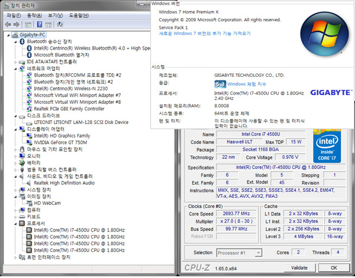Collapse the 프로세서 branch
Viewport: 355px width, 278px height.
coord(15,224)
